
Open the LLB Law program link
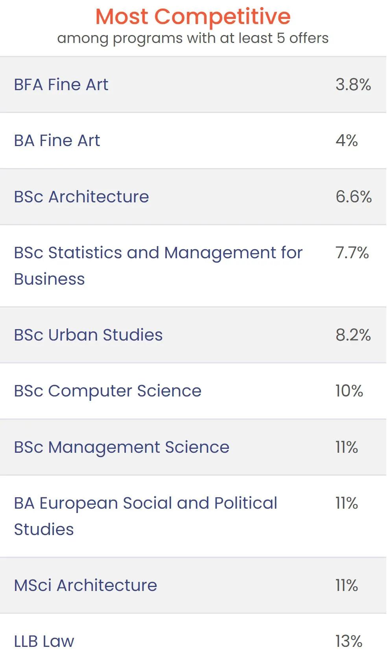point(44,641)
